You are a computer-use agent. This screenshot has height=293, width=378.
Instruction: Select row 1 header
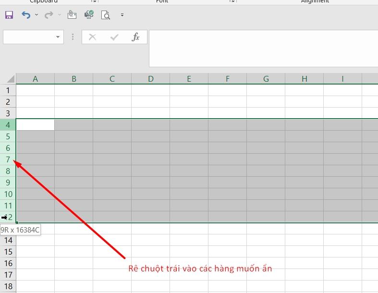pos(8,90)
